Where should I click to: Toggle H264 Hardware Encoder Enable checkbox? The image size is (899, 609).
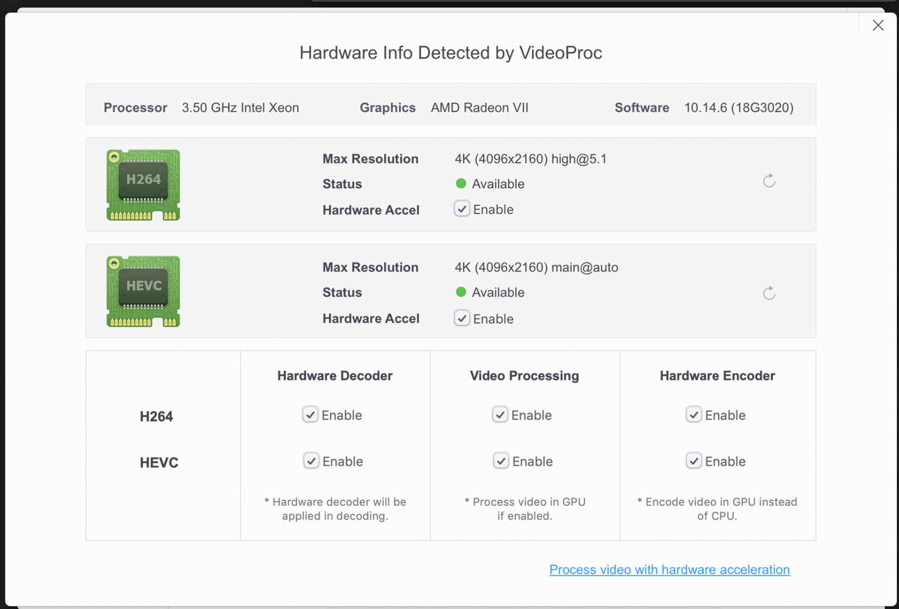click(x=693, y=415)
